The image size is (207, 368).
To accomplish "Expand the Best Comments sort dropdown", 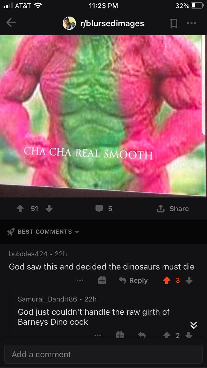I will [43, 232].
